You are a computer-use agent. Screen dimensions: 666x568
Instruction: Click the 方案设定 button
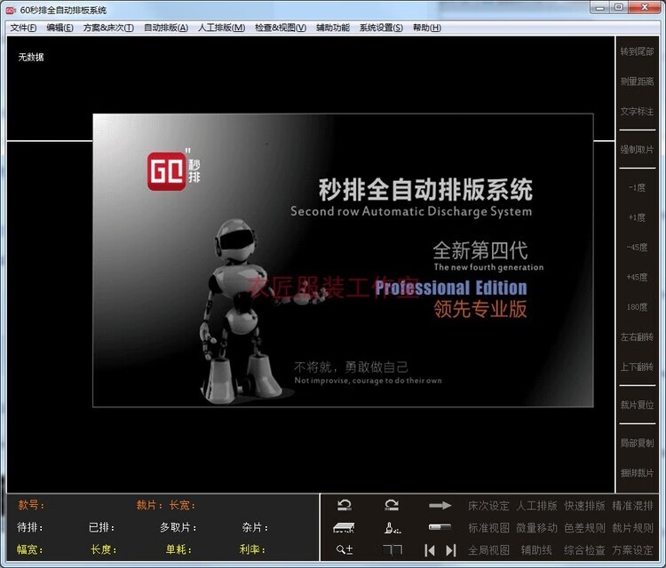point(632,550)
